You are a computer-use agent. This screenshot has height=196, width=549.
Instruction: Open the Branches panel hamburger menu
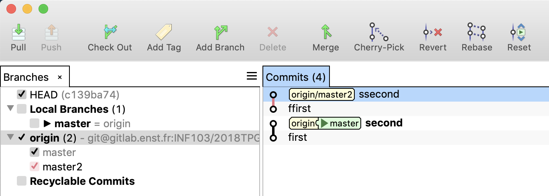click(x=252, y=76)
